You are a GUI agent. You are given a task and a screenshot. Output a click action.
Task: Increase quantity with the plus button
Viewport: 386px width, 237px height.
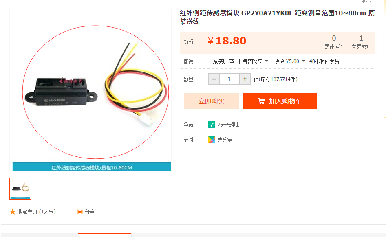245,79
